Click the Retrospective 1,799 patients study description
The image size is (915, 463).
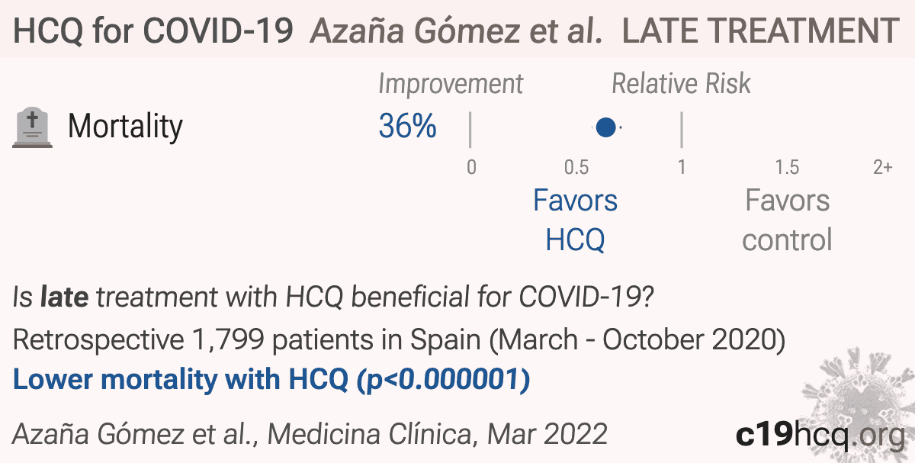pos(400,339)
